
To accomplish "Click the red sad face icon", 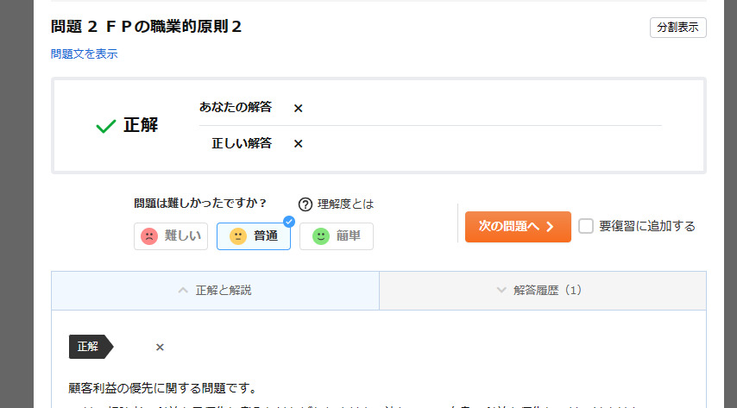I will tap(149, 236).
